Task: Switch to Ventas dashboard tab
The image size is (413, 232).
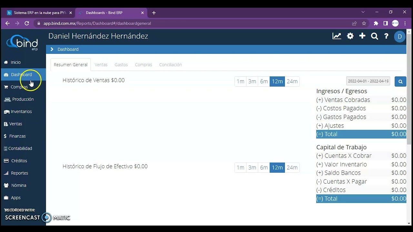Action: click(x=101, y=64)
